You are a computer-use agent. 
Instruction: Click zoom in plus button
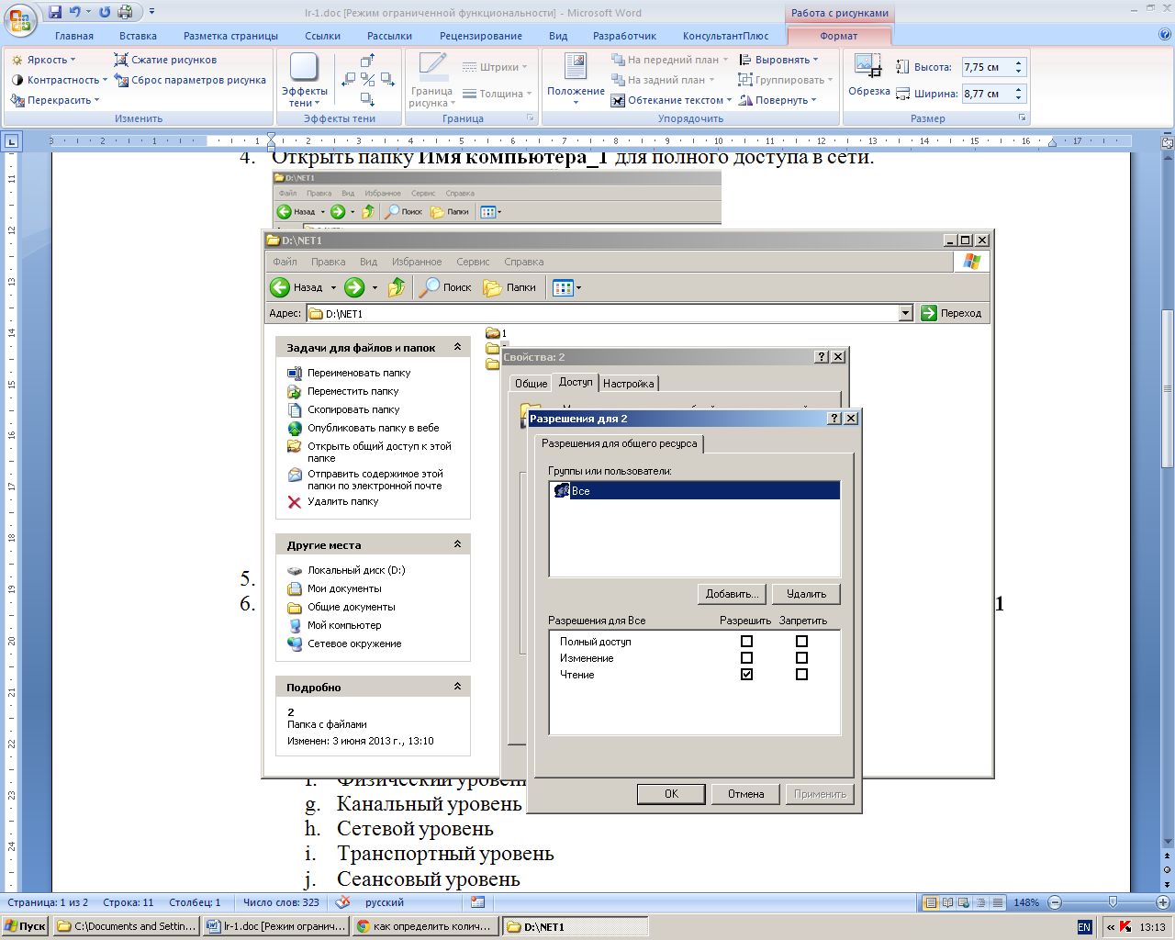(x=1163, y=902)
